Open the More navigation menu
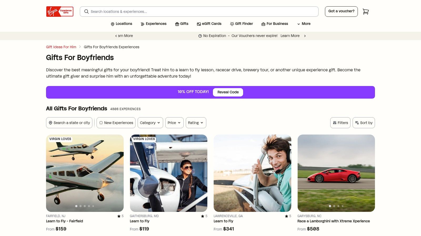Screen dimensions: 421x236 pyautogui.click(x=304, y=24)
